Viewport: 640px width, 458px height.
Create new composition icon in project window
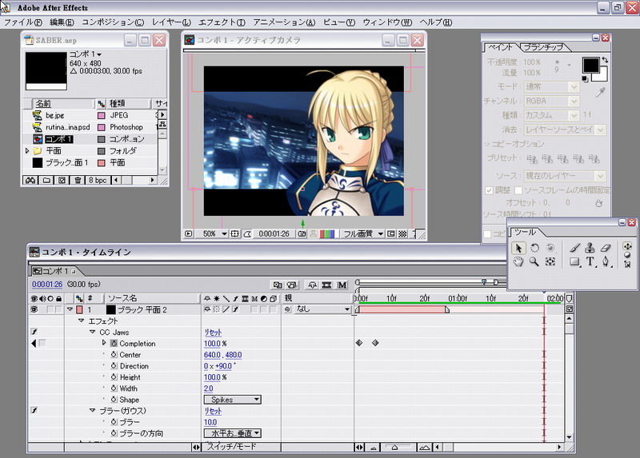62,180
